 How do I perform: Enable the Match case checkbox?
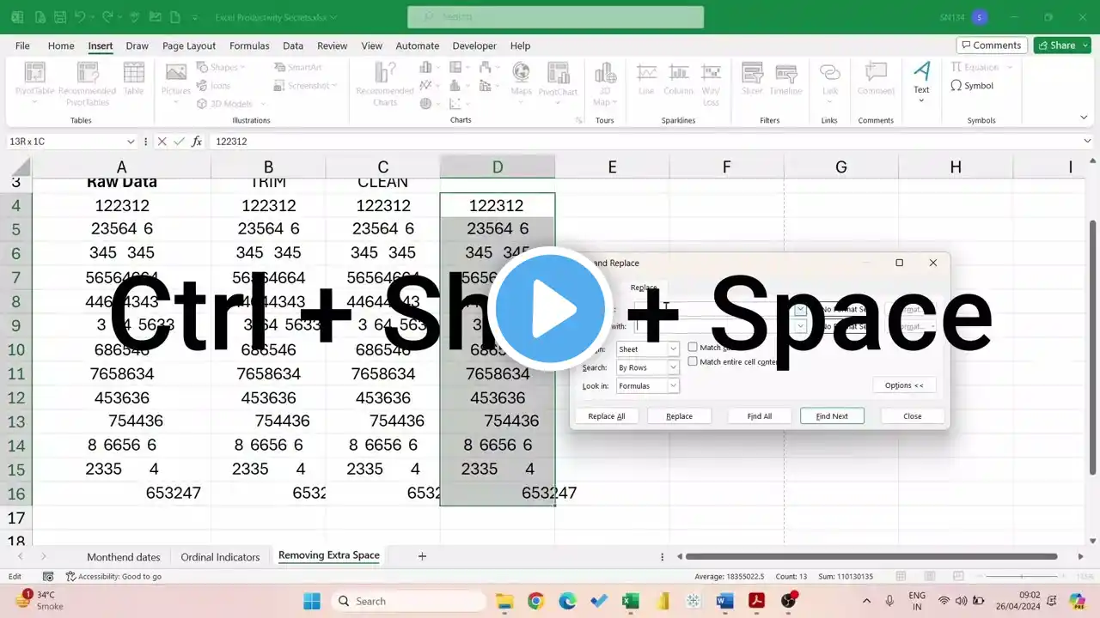point(693,348)
